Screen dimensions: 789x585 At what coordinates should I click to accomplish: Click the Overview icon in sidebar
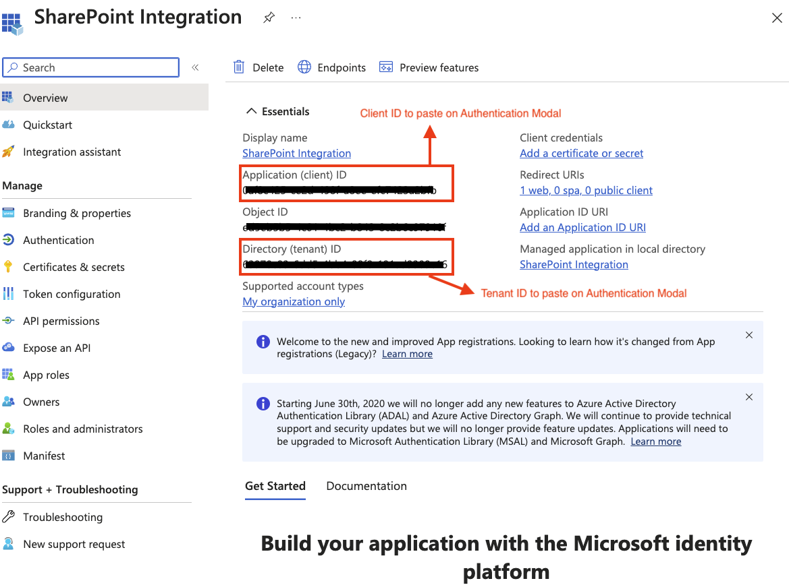tap(7, 97)
